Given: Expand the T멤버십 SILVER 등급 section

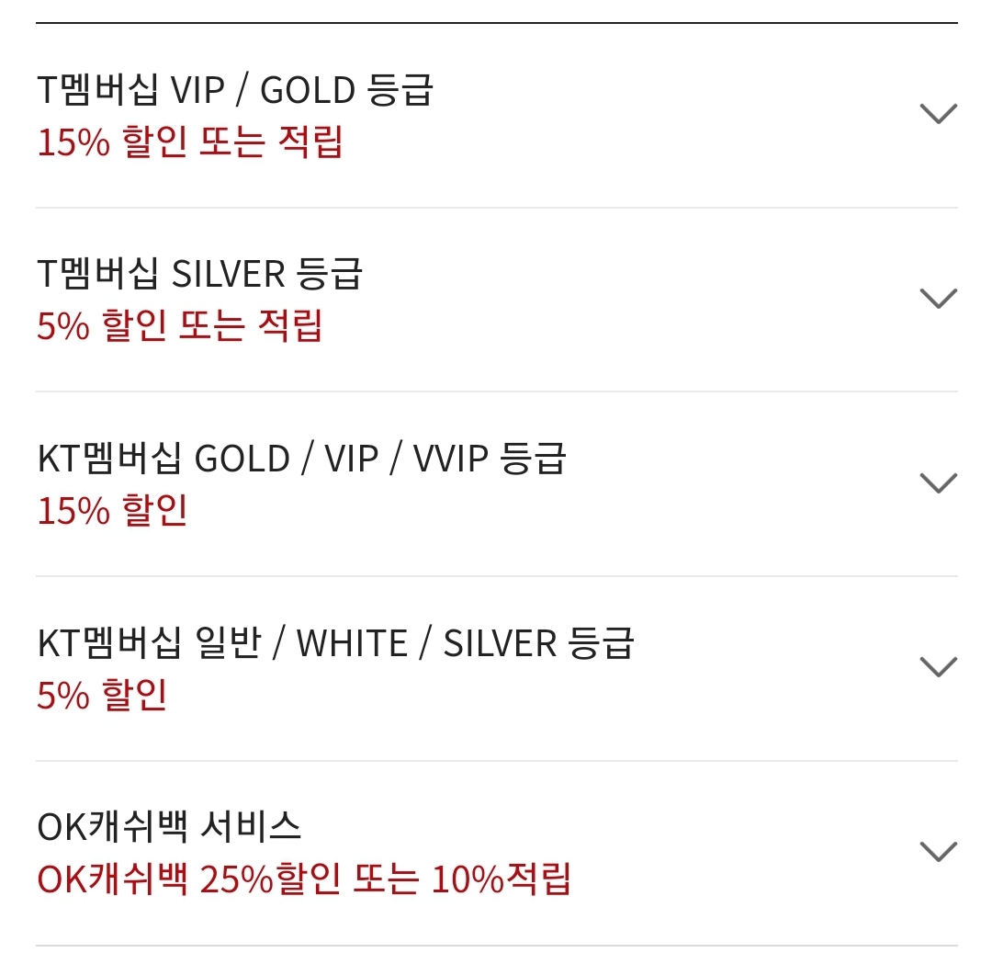Looking at the screenshot, I should [x=496, y=297].
